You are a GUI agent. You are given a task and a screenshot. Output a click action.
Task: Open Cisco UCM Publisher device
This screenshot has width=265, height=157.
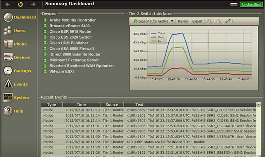[69, 43]
